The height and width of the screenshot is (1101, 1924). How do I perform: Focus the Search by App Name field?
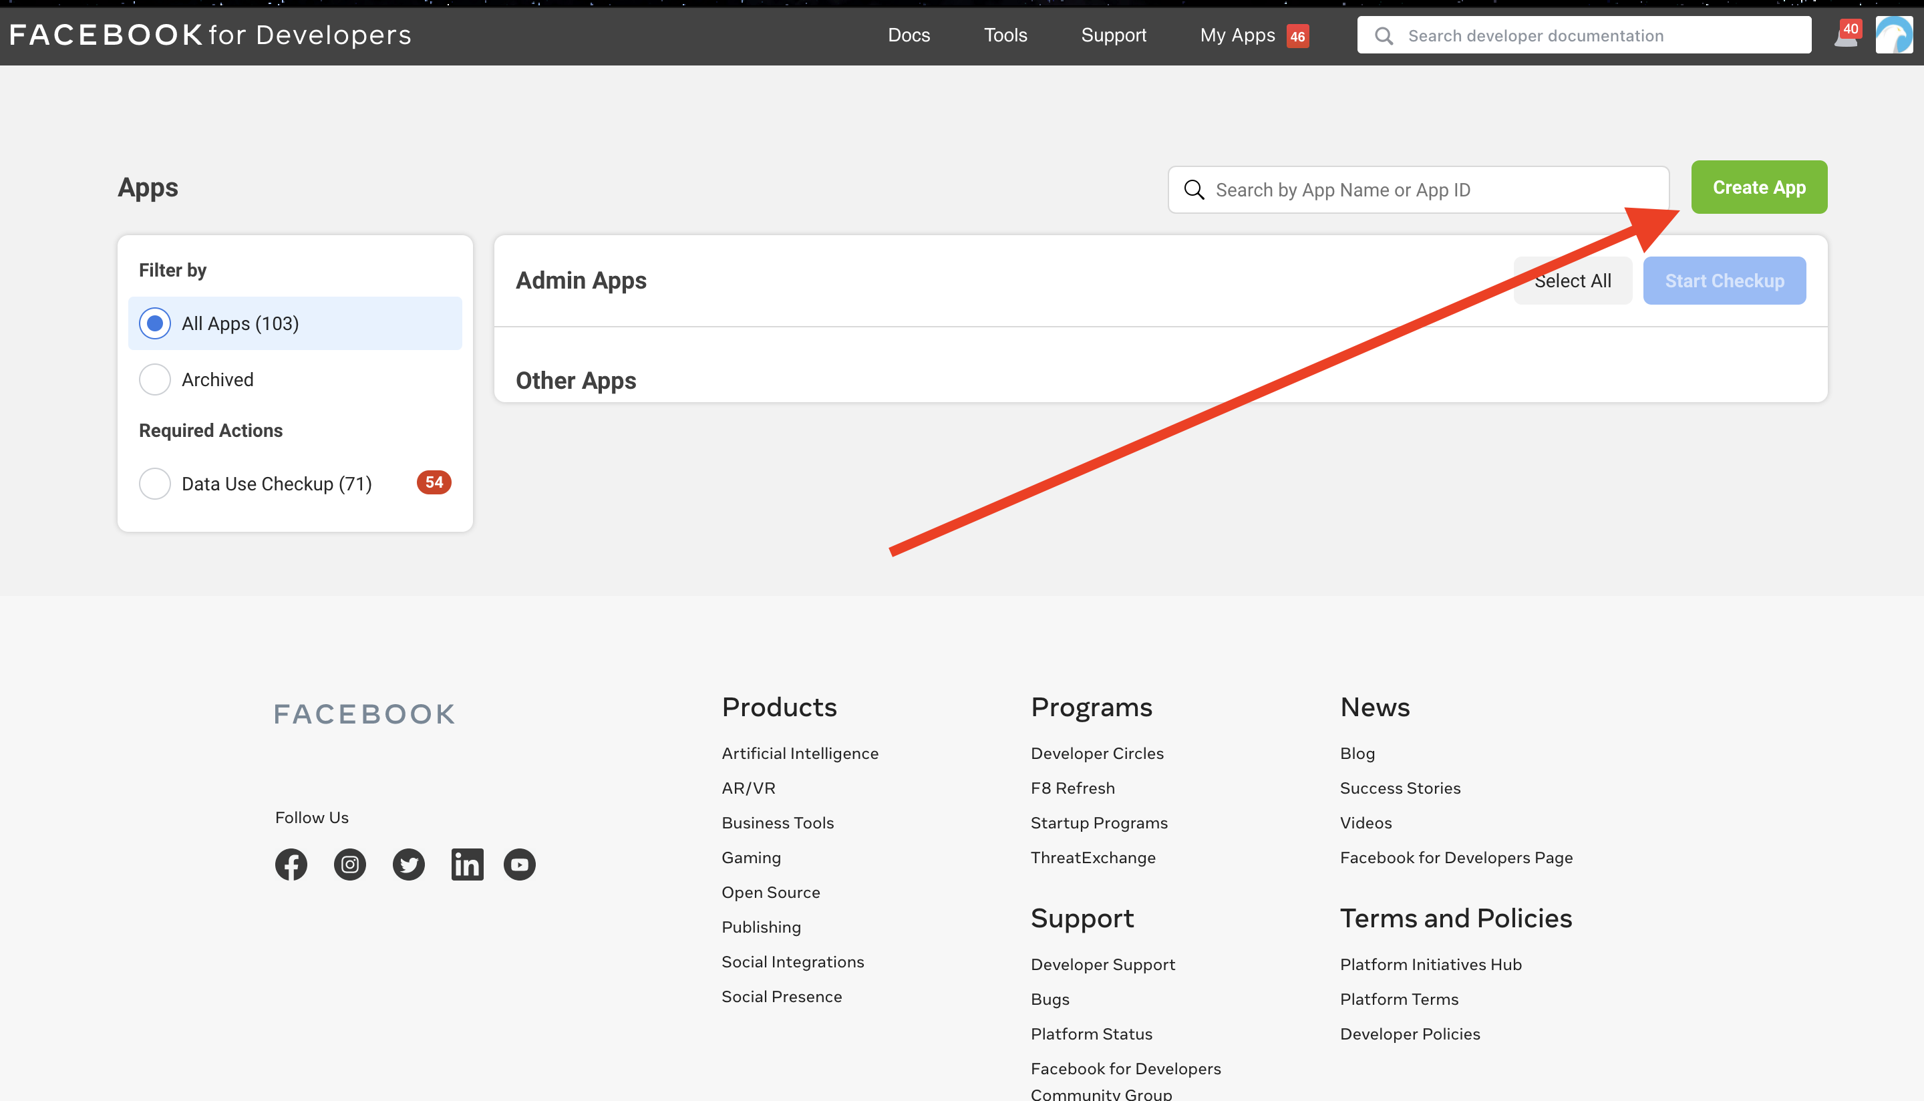pyautogui.click(x=1429, y=190)
